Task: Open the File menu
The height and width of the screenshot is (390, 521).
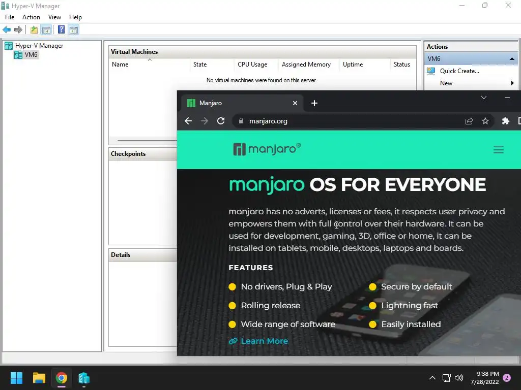Action: 10,17
